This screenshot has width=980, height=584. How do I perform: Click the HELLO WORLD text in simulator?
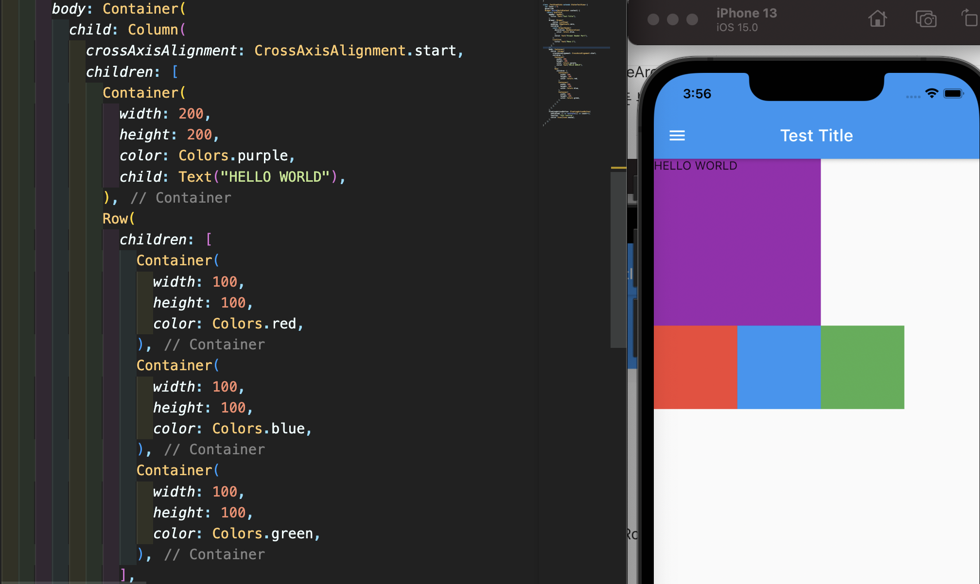[696, 166]
